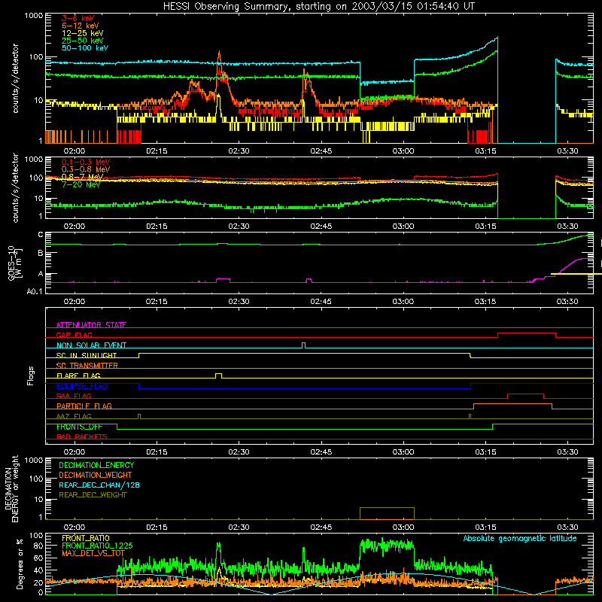Click the raised SAA_FLAG segment near 03:22
This screenshot has width=602, height=602.
coord(525,394)
